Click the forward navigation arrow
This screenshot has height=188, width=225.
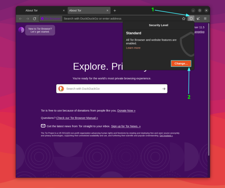(28, 19)
